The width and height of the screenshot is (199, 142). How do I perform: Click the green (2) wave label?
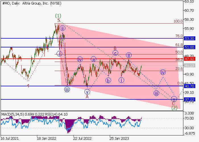[x=174, y=108]
